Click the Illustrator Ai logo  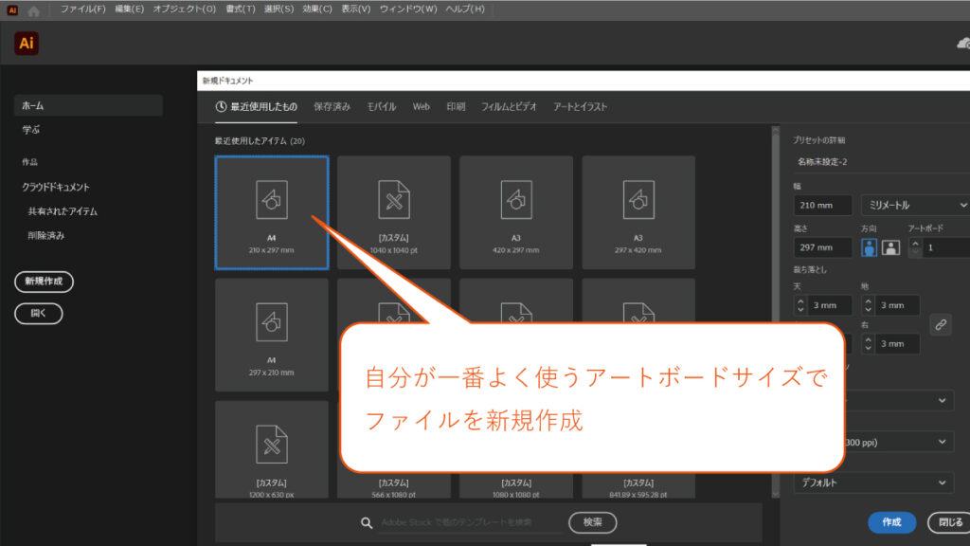pyautogui.click(x=26, y=44)
